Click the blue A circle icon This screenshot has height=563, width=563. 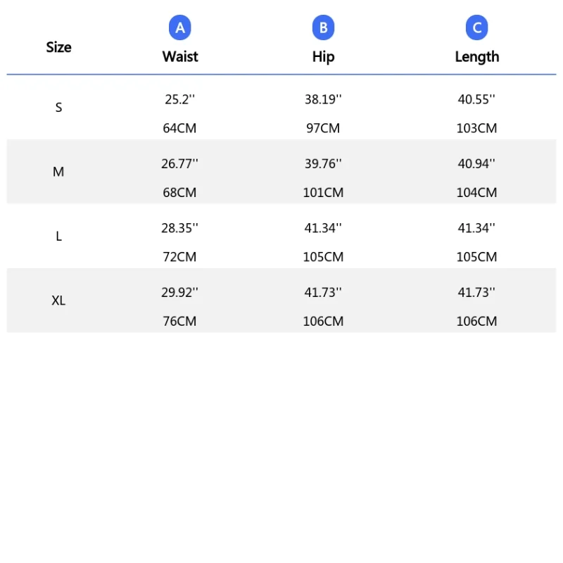coord(179,27)
